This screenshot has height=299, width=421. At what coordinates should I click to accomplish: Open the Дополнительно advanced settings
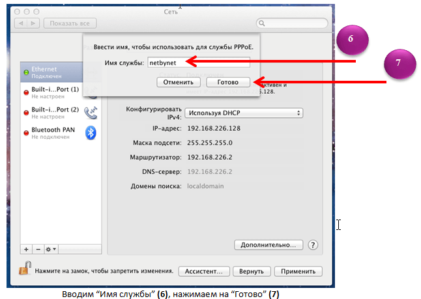point(268,245)
